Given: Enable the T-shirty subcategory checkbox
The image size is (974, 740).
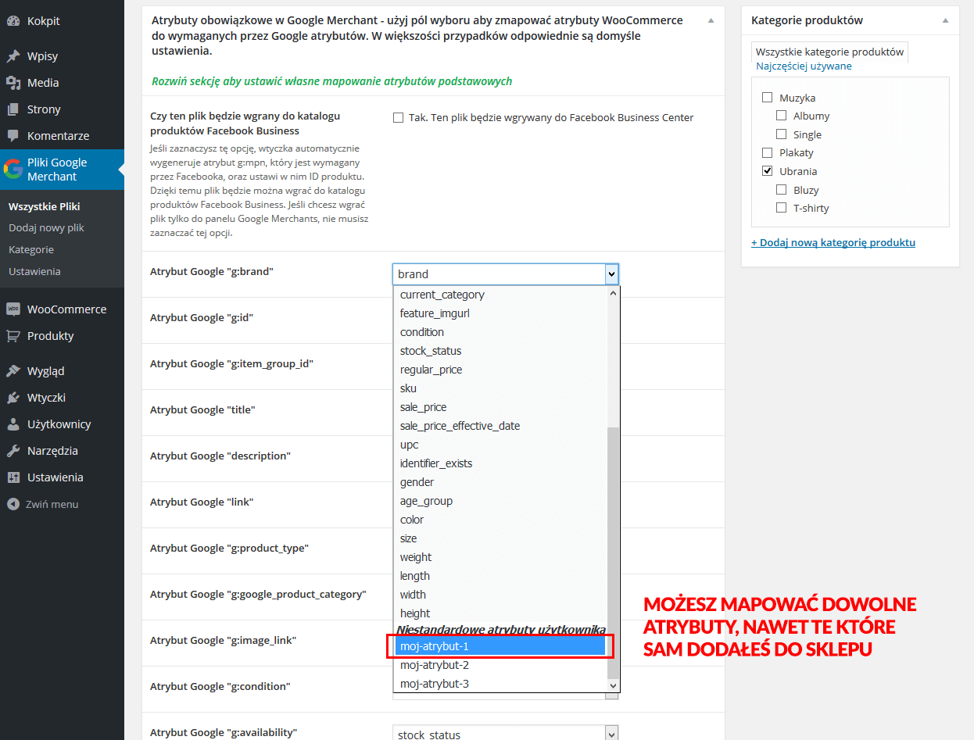Looking at the screenshot, I should click(x=781, y=208).
